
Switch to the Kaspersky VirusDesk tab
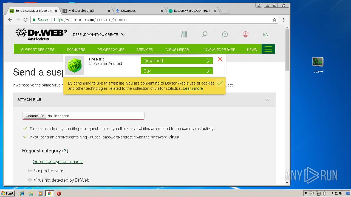coord(191,11)
